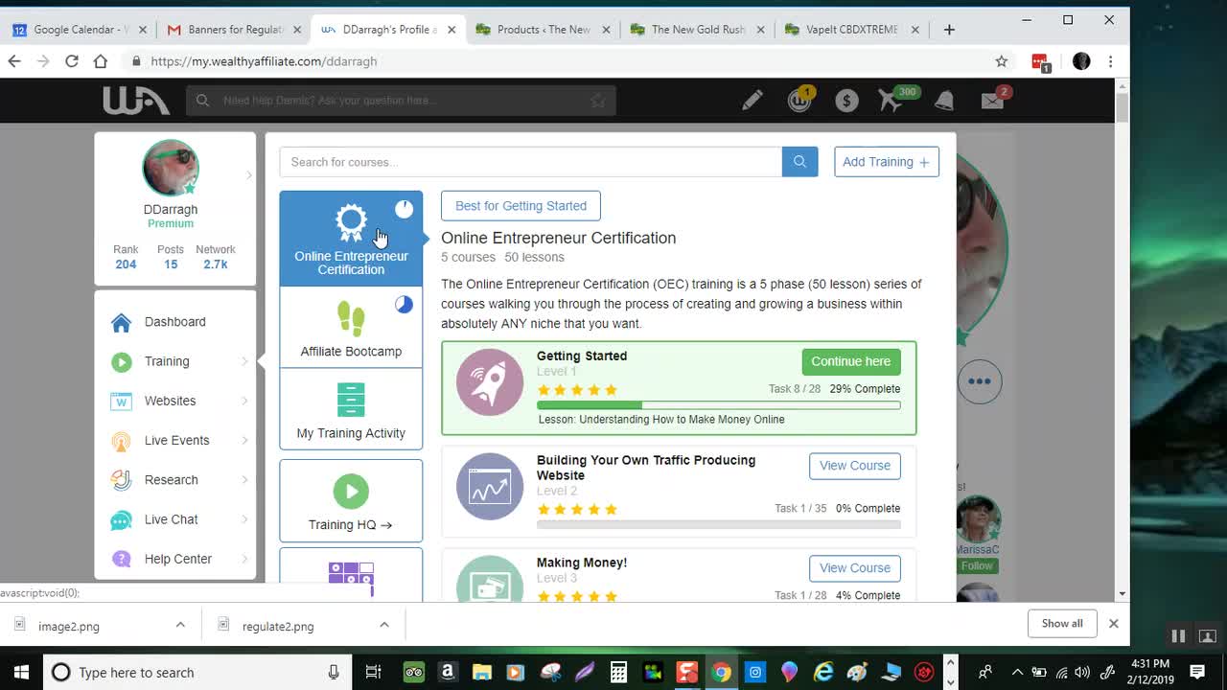Viewport: 1227px width, 690px height.
Task: Click View Course for Building Your Own Traffic
Action: coord(855,466)
